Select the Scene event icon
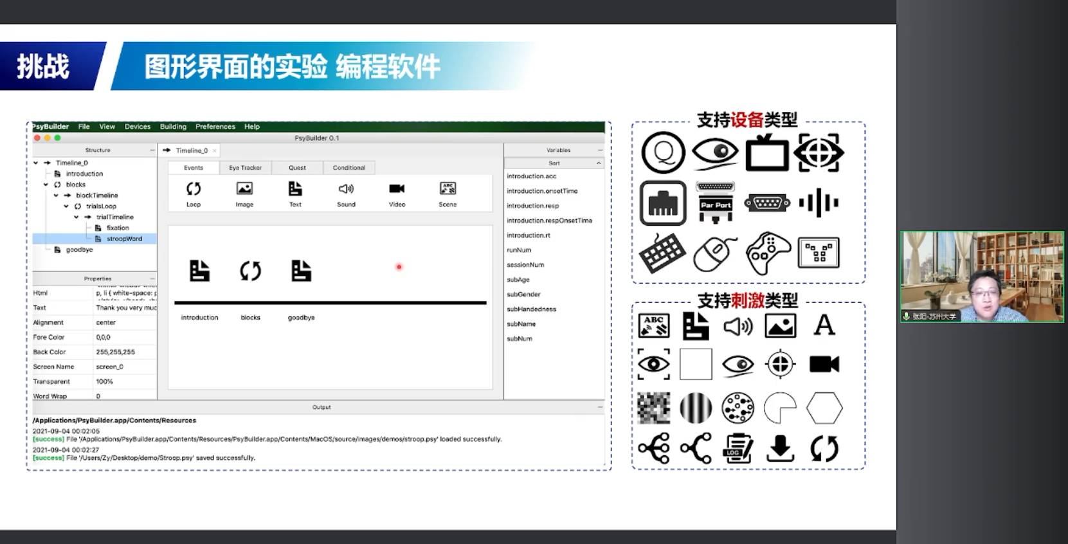This screenshot has height=544, width=1068. [x=448, y=189]
